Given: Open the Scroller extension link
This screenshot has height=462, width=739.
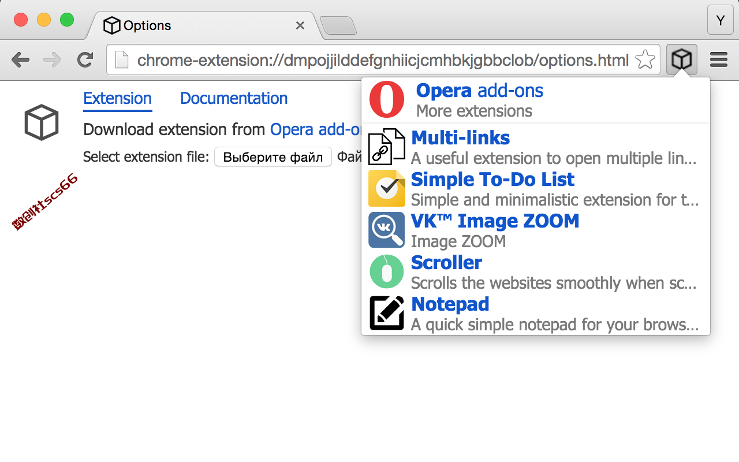Looking at the screenshot, I should pyautogui.click(x=446, y=263).
